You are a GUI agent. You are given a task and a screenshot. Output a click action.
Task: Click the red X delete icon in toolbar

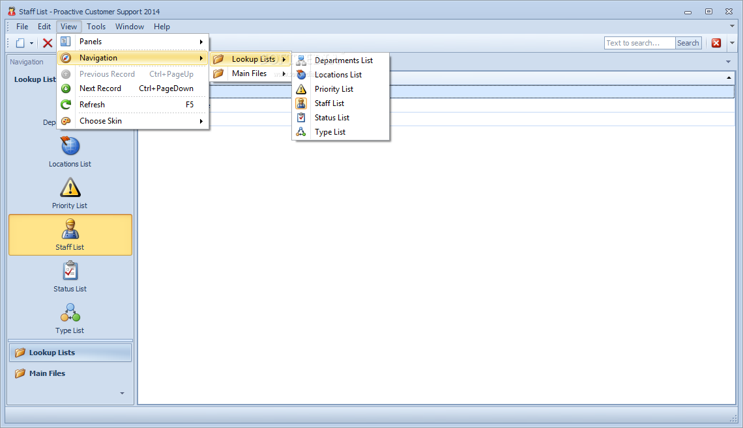pyautogui.click(x=48, y=43)
